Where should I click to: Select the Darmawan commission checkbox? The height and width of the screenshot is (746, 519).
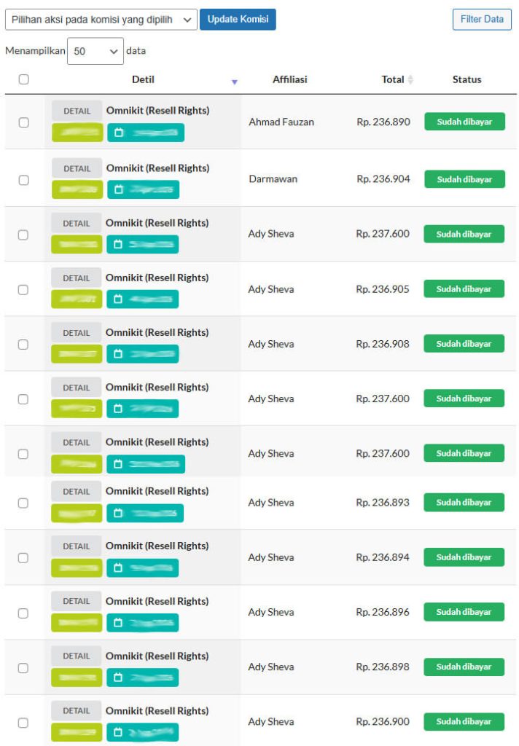24,181
